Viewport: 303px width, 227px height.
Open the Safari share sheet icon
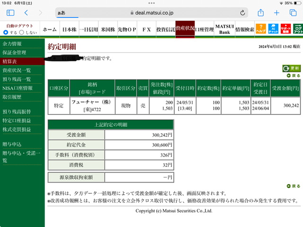(261, 13)
